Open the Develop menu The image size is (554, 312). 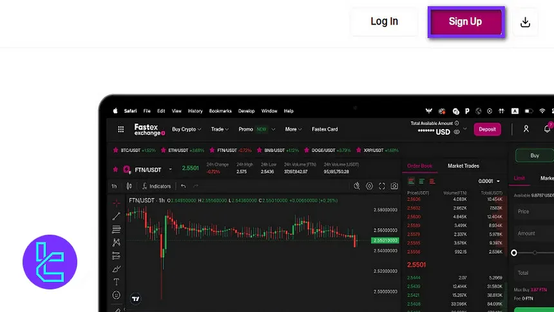(x=246, y=111)
